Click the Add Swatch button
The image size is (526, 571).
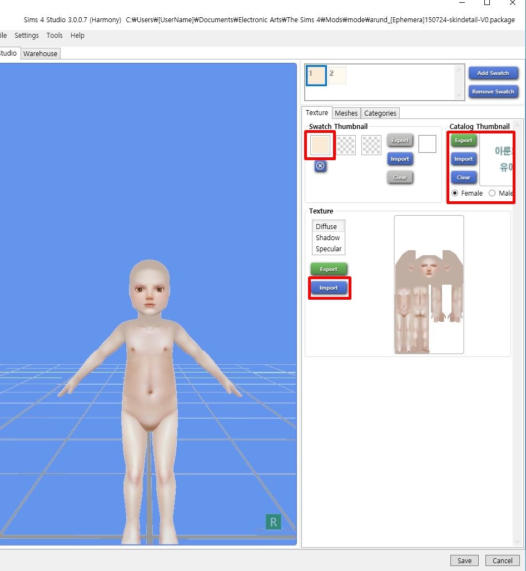pos(493,73)
